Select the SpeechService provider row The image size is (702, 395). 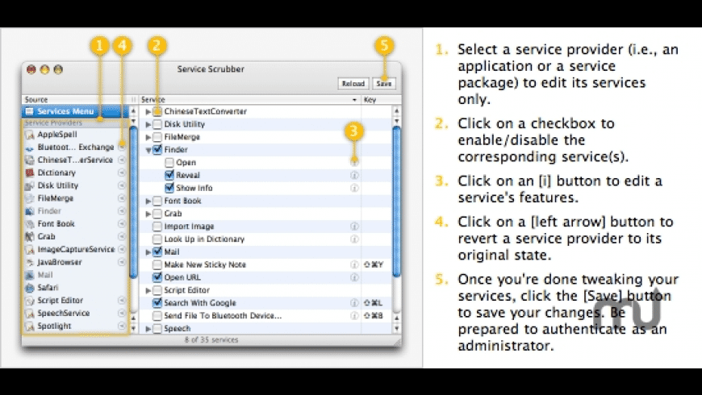tap(75, 313)
